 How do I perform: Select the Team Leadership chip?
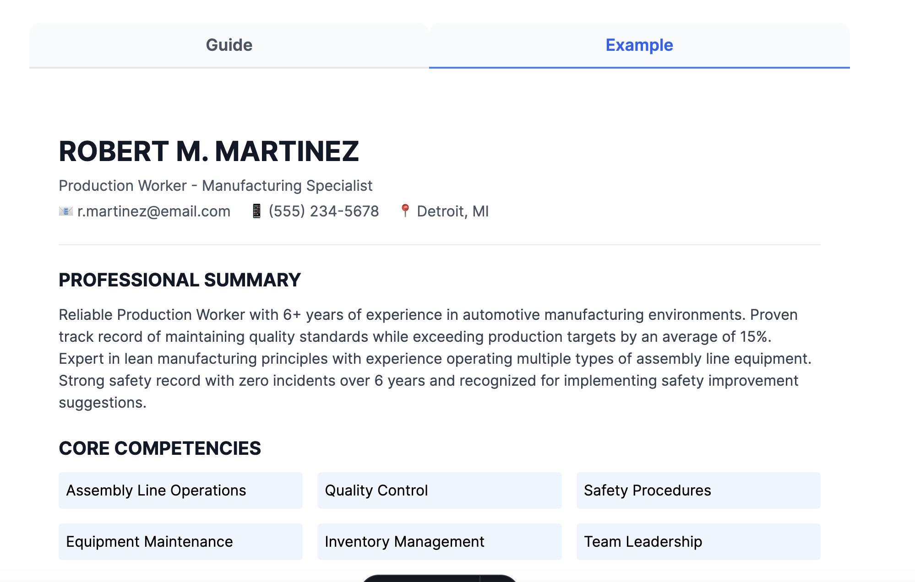click(698, 542)
